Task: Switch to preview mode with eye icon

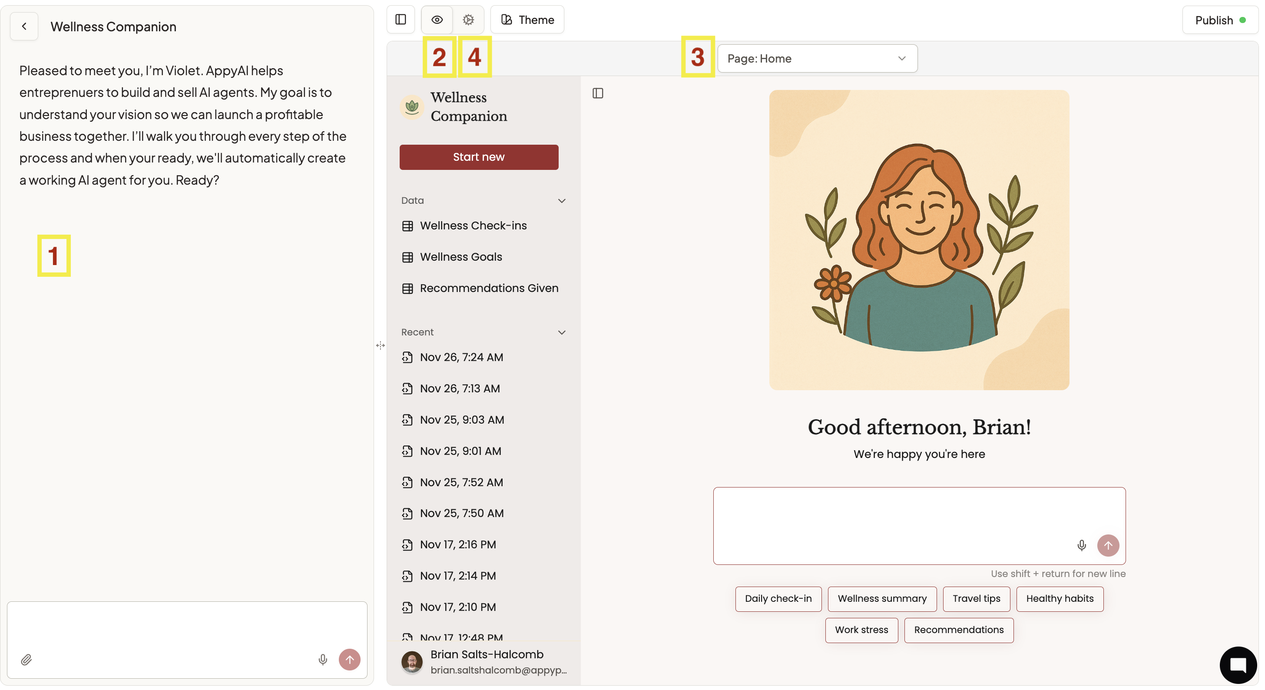Action: click(x=437, y=20)
